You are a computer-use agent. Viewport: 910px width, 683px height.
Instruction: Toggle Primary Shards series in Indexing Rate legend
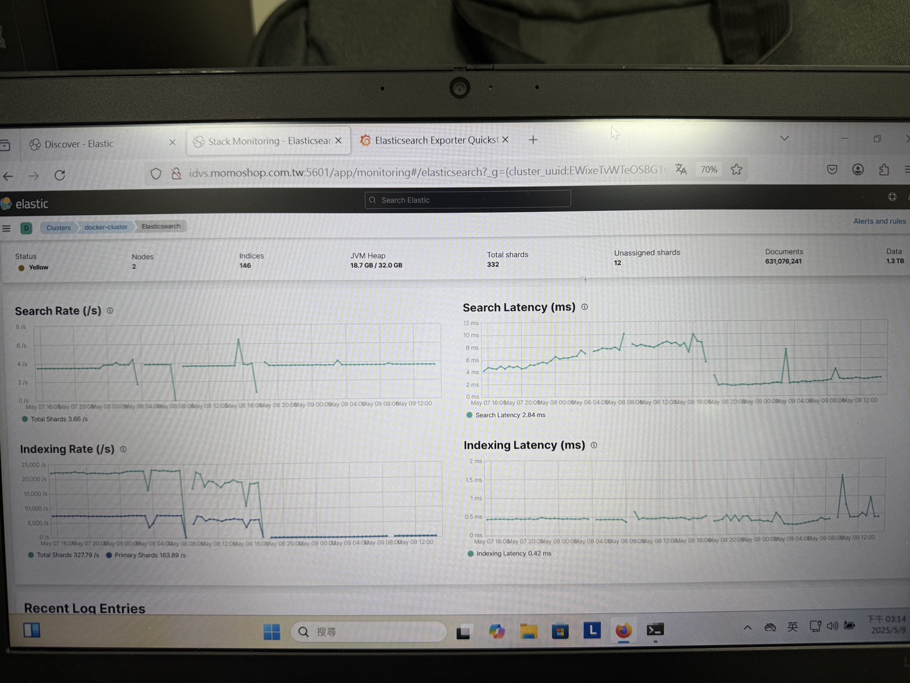pyautogui.click(x=149, y=555)
